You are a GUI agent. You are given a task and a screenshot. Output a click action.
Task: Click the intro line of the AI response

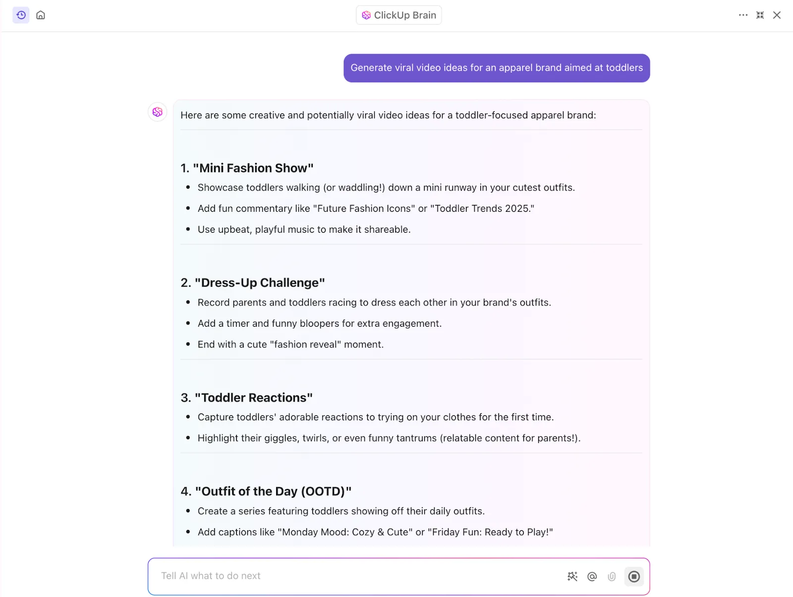click(x=388, y=115)
